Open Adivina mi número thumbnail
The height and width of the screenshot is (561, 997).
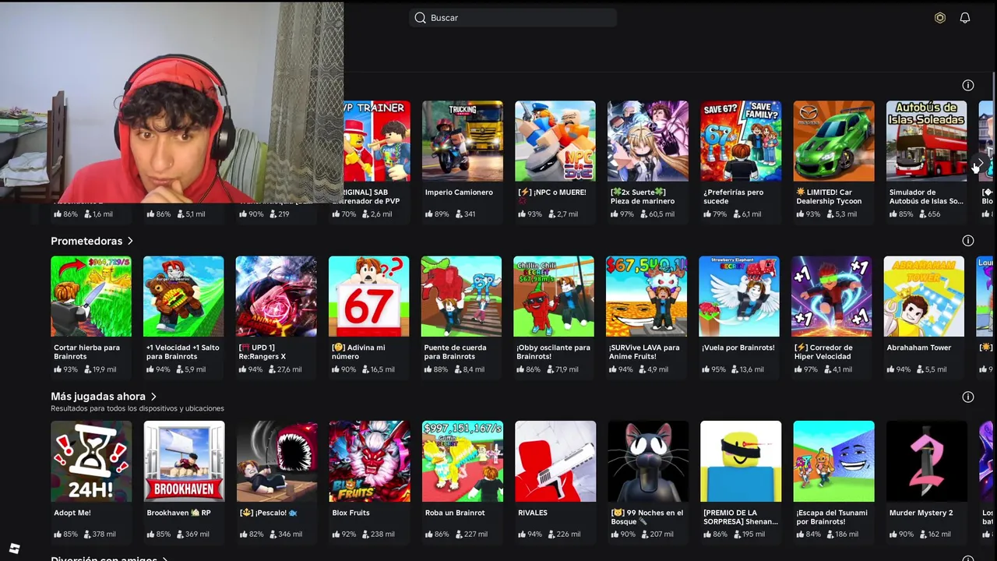pyautogui.click(x=369, y=297)
